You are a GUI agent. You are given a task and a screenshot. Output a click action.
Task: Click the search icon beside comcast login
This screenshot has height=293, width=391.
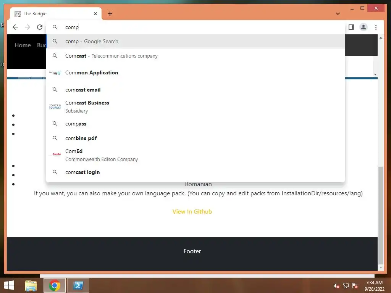point(55,172)
